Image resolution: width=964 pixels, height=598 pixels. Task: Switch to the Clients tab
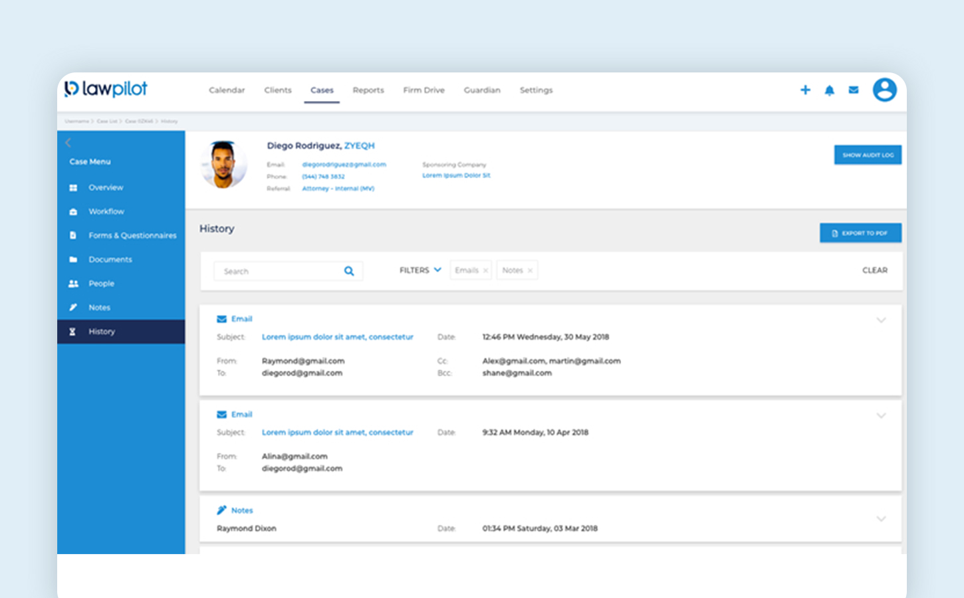pos(278,90)
